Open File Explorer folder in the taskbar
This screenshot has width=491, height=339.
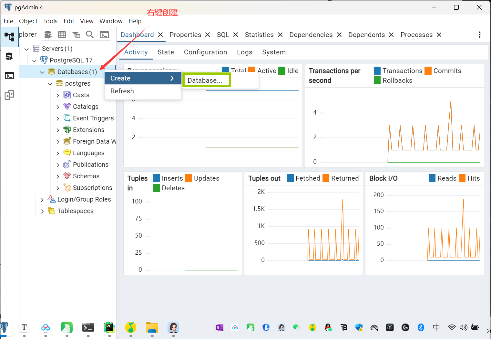point(152,328)
